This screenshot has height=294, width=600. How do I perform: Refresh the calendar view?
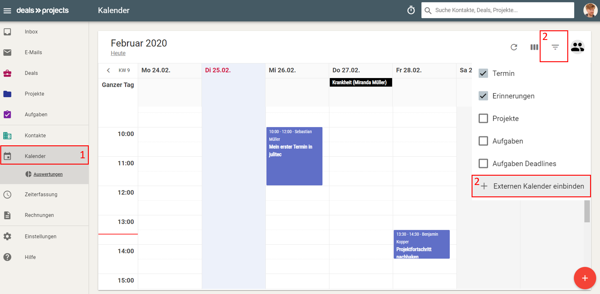pos(514,47)
